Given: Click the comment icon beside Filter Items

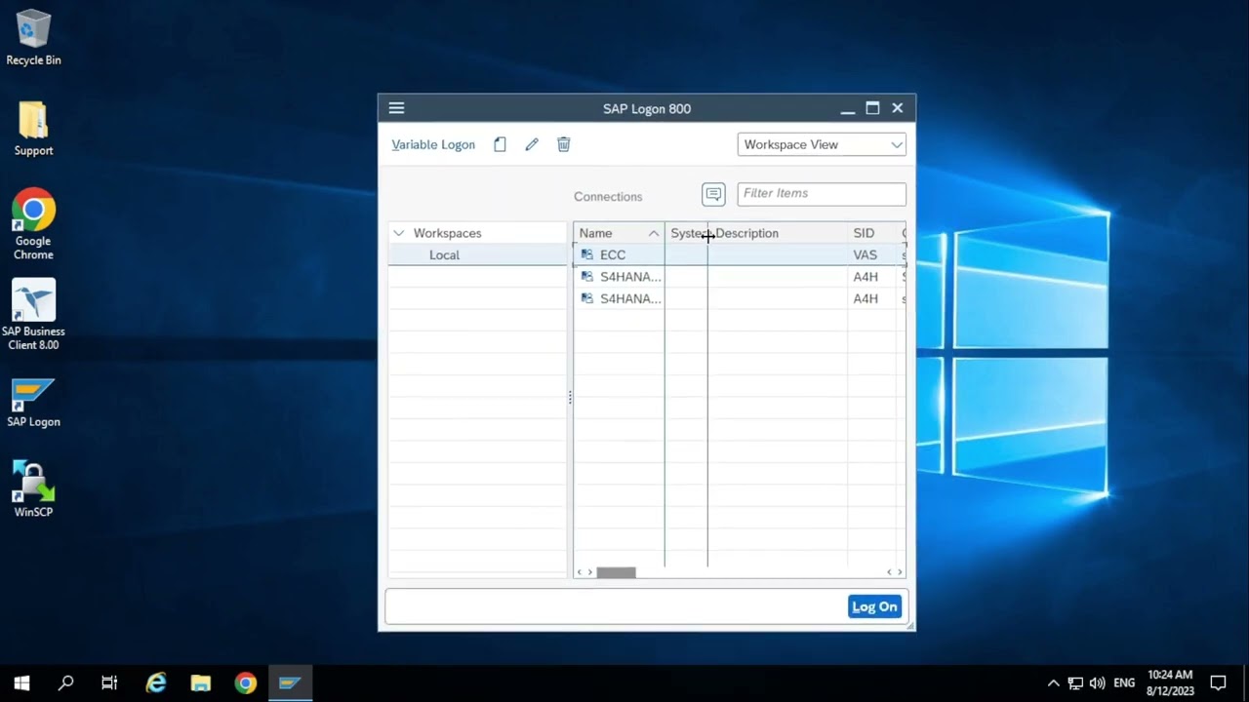Looking at the screenshot, I should tap(713, 194).
